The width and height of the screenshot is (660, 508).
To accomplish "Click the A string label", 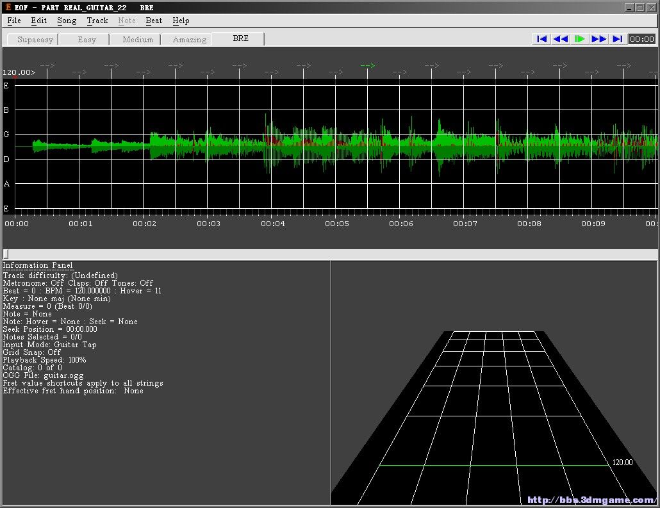I will tap(6, 183).
